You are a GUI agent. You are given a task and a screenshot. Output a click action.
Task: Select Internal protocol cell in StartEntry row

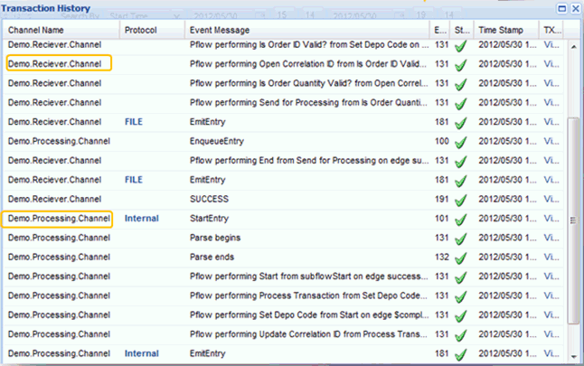click(142, 219)
